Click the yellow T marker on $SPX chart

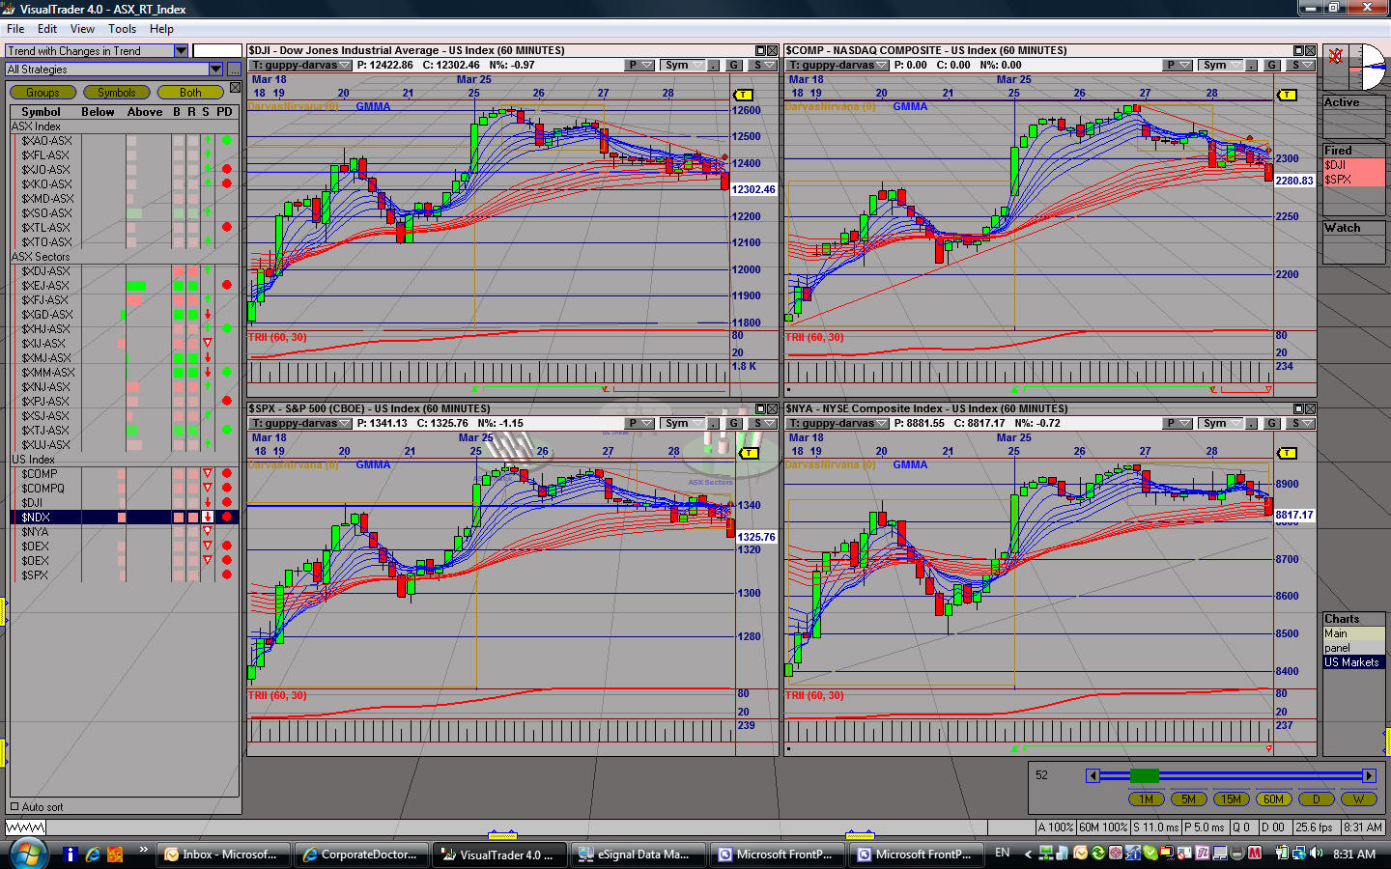coord(749,453)
